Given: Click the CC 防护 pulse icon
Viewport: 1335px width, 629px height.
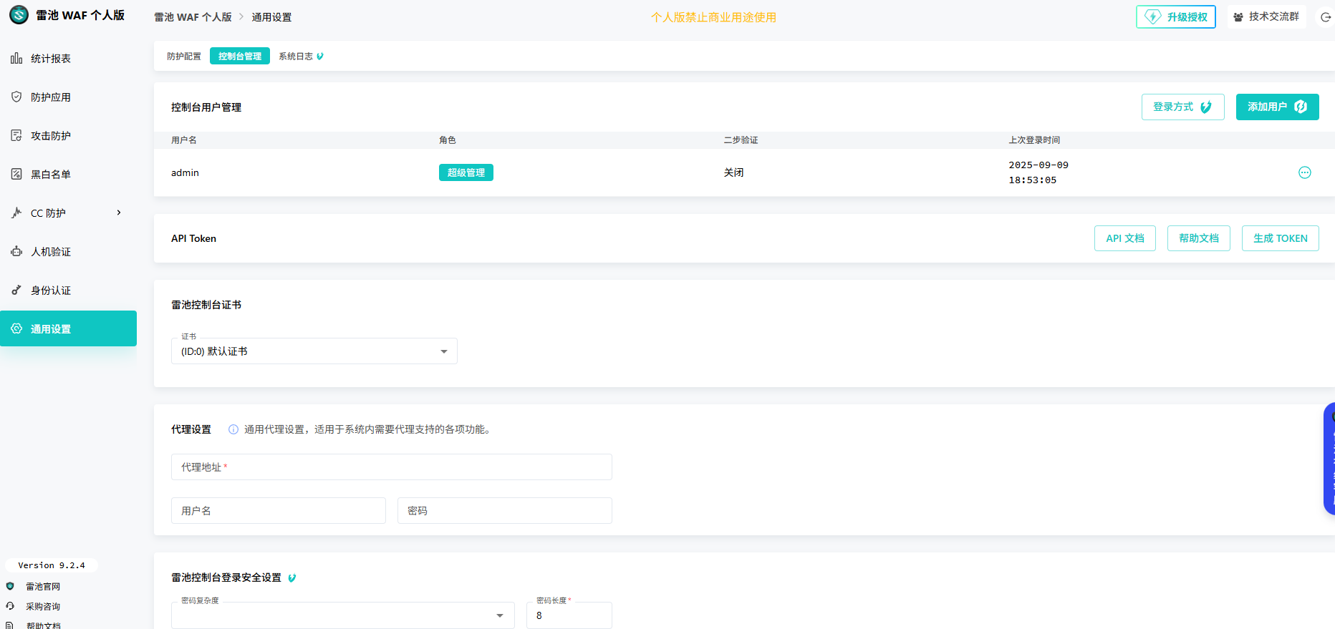Looking at the screenshot, I should click(16, 213).
